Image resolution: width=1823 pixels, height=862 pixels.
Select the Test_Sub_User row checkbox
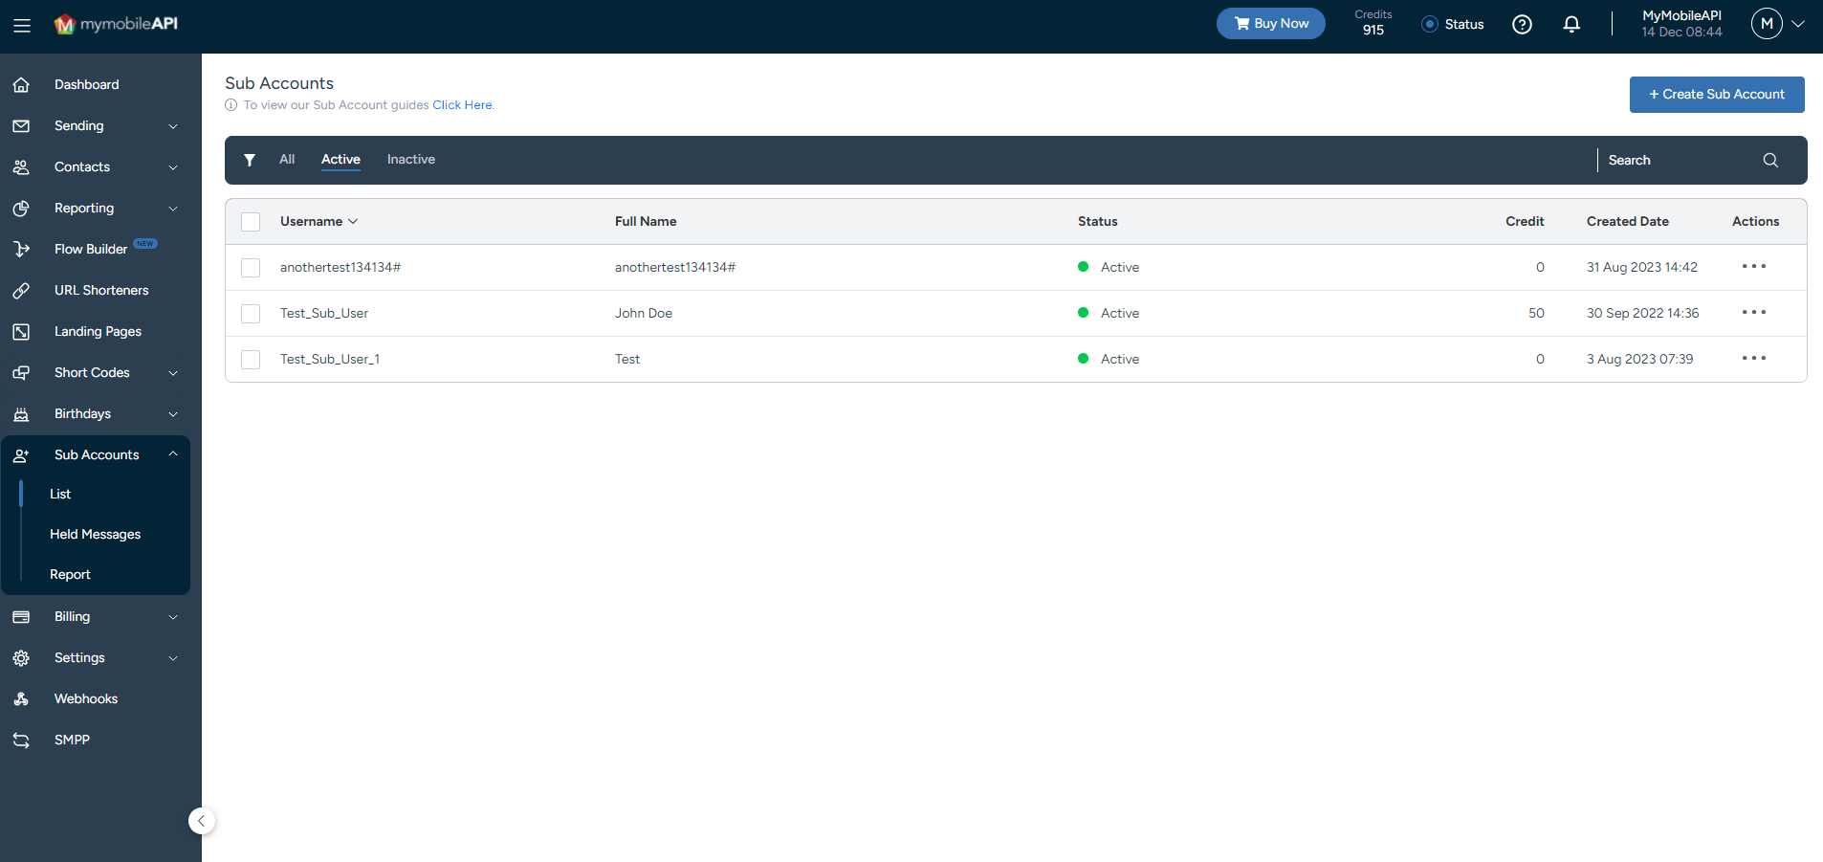251,314
